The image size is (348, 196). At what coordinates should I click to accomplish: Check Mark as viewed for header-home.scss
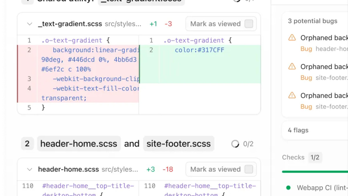(249, 169)
